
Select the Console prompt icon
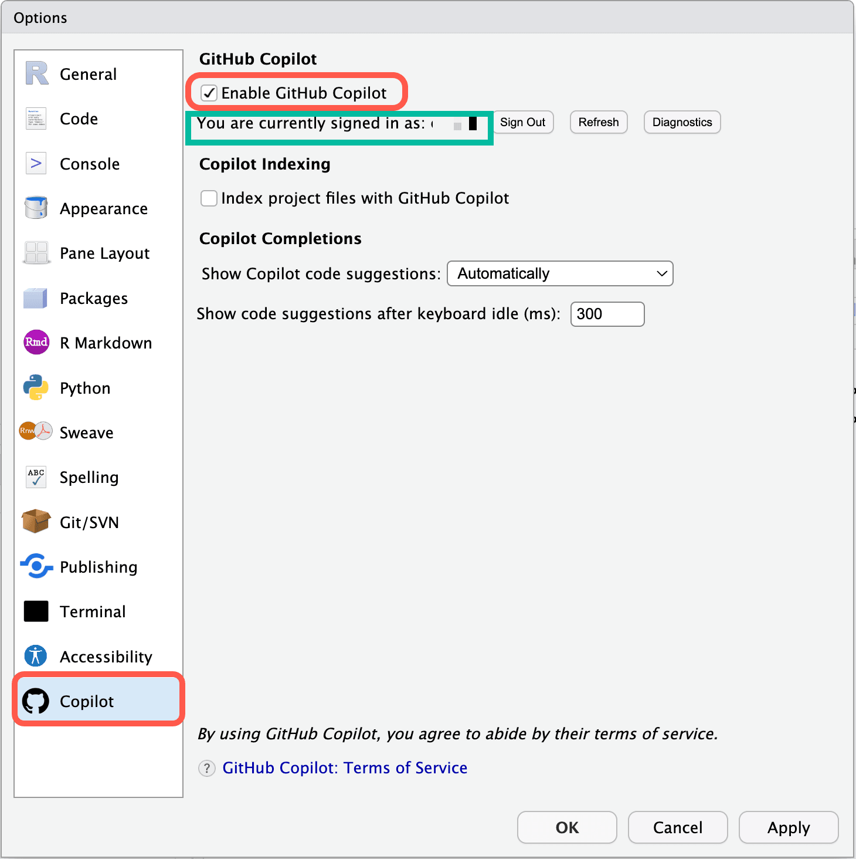click(x=36, y=163)
